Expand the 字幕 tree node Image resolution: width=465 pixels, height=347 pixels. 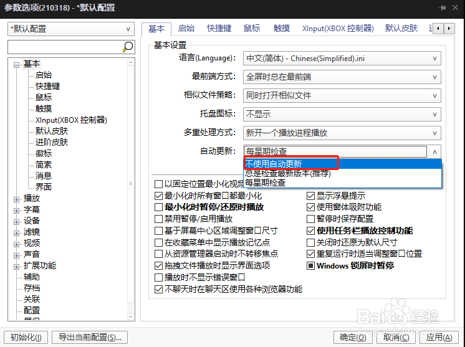coord(17,211)
